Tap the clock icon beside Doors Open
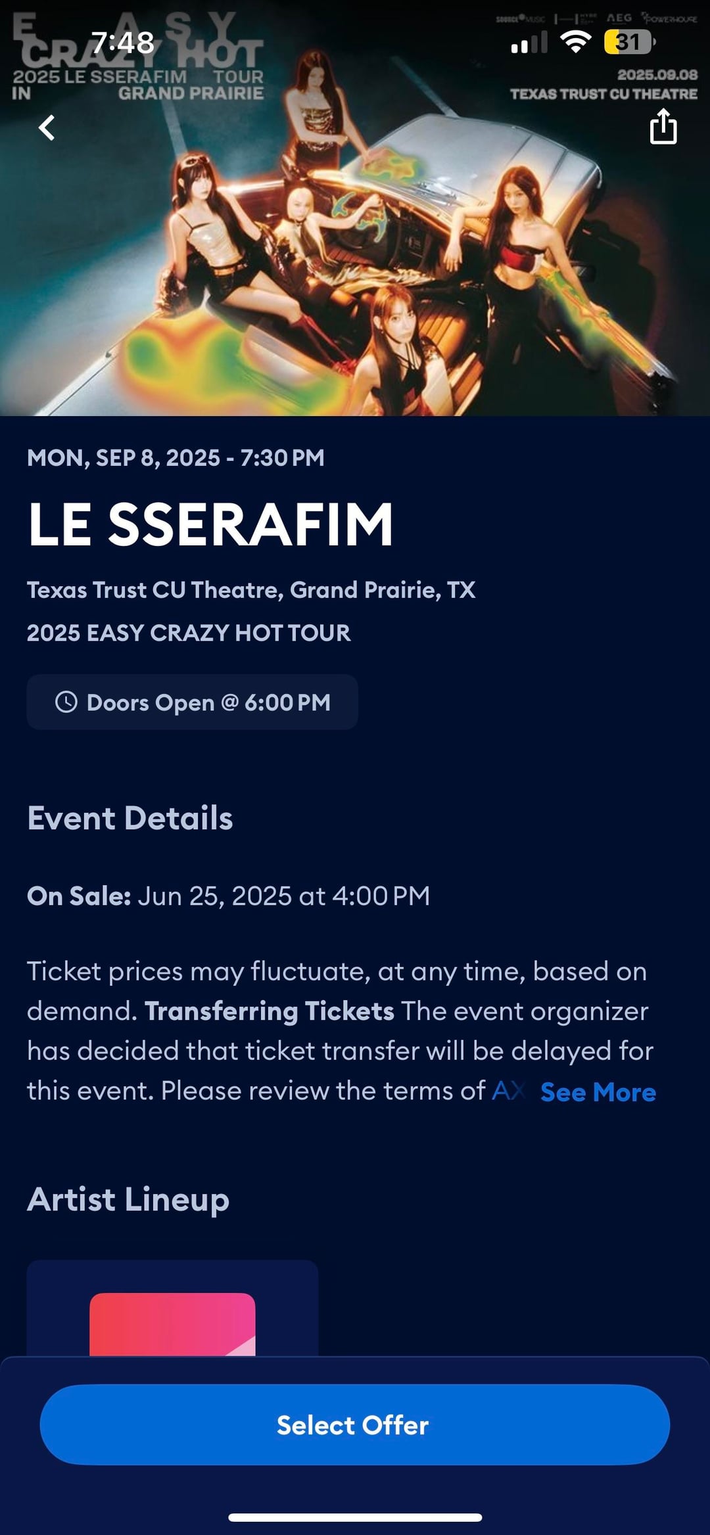The width and height of the screenshot is (710, 1535). point(66,702)
